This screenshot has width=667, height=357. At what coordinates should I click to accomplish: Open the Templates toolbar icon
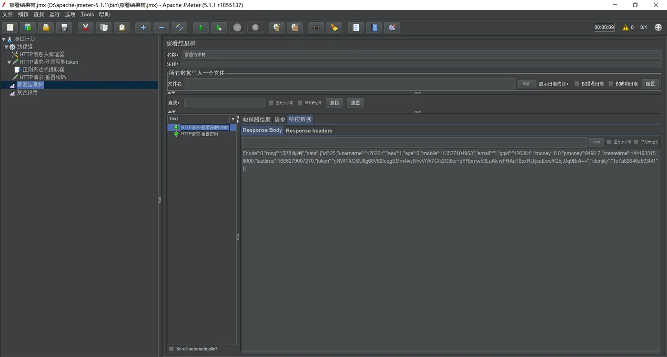click(x=28, y=27)
